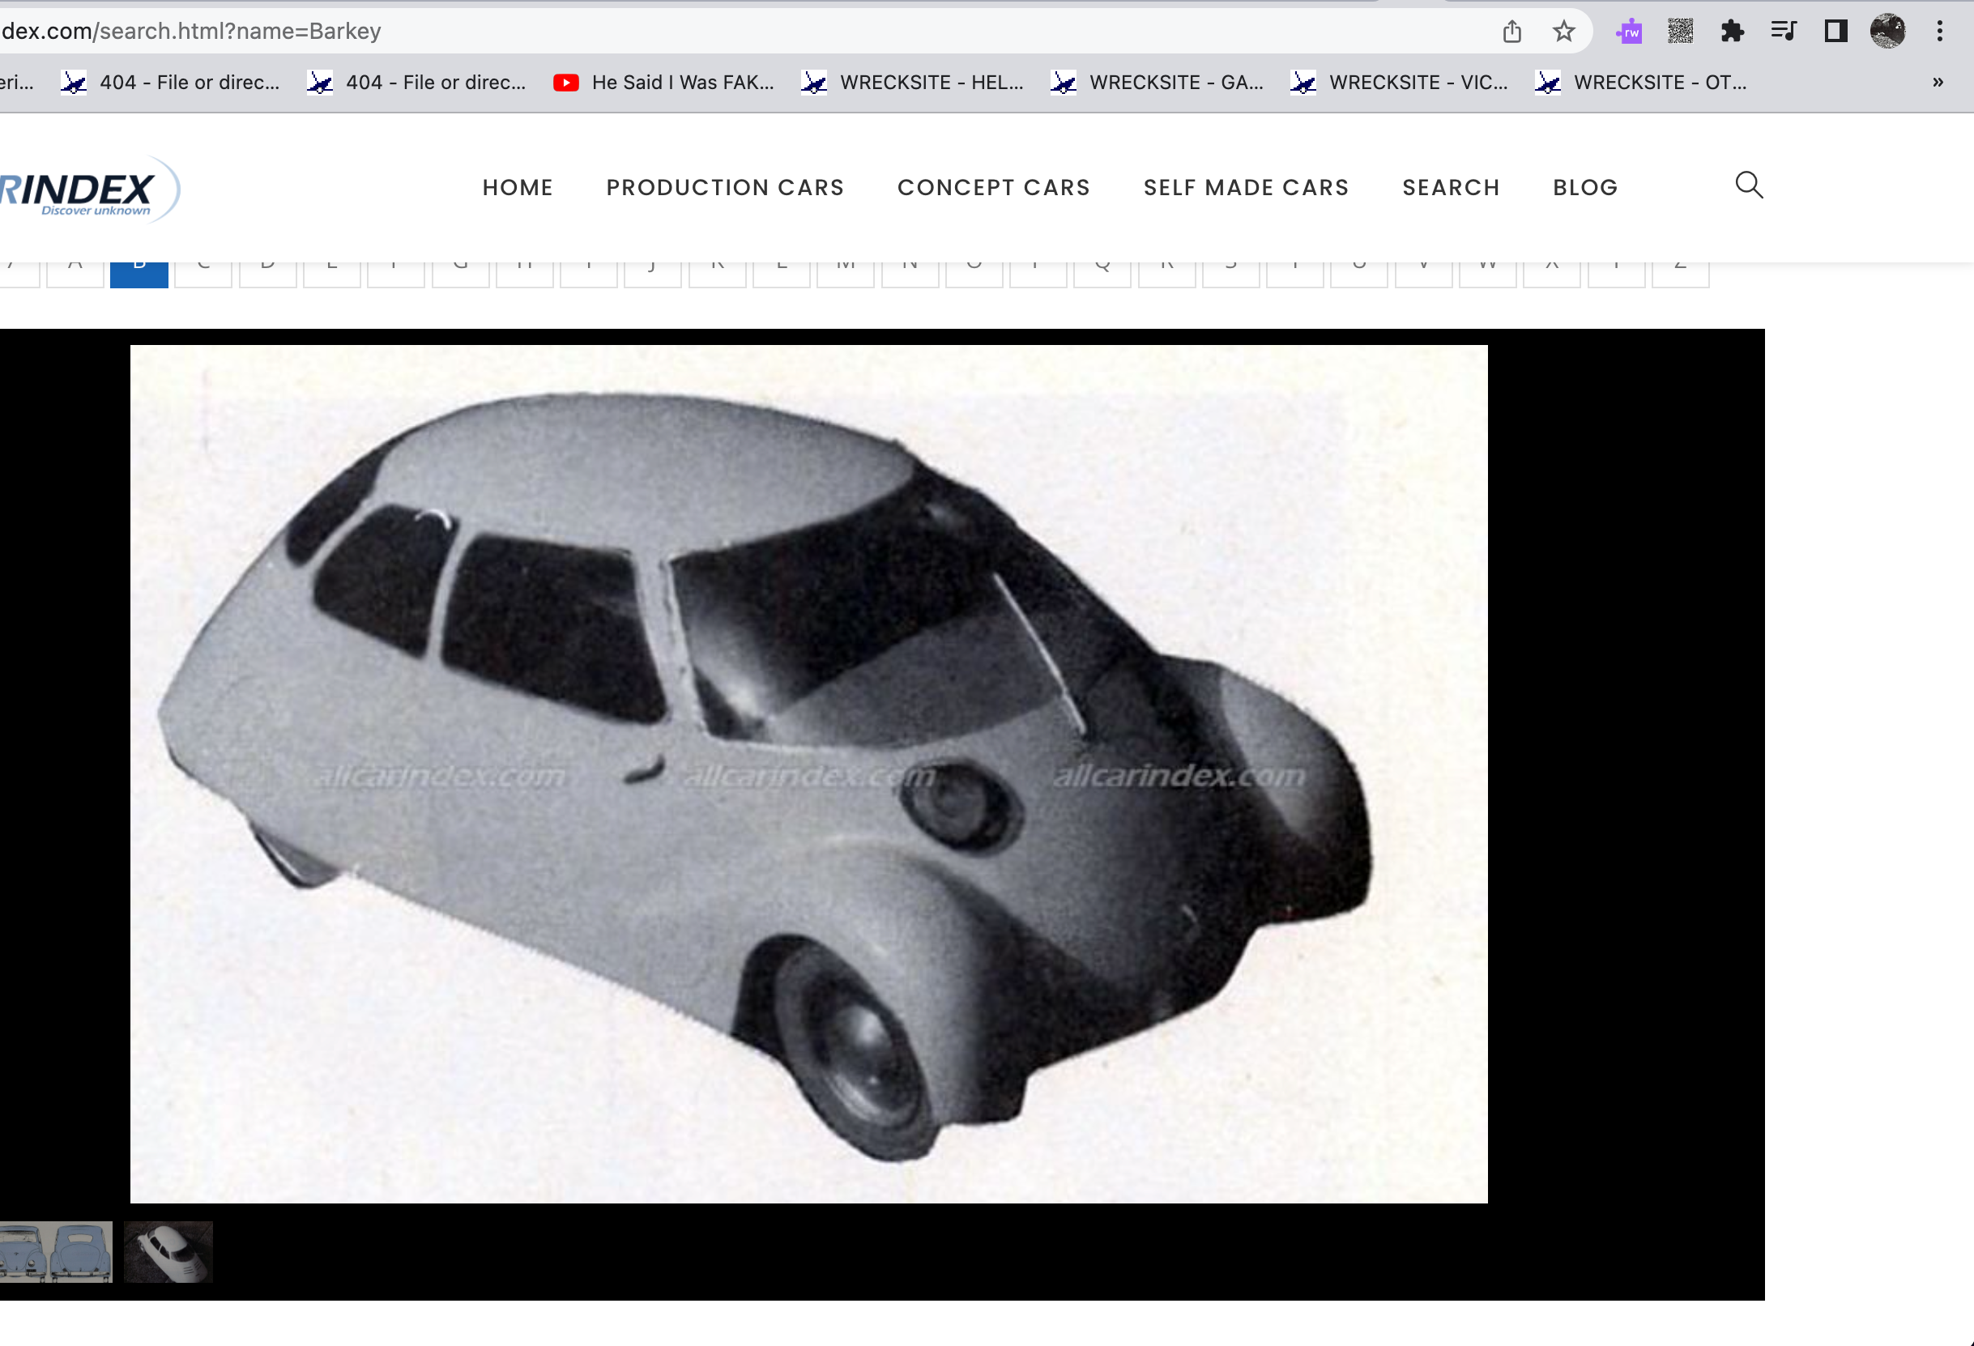Click the BLOG navigation link
Viewport: 1974px width, 1346px height.
[x=1585, y=188]
